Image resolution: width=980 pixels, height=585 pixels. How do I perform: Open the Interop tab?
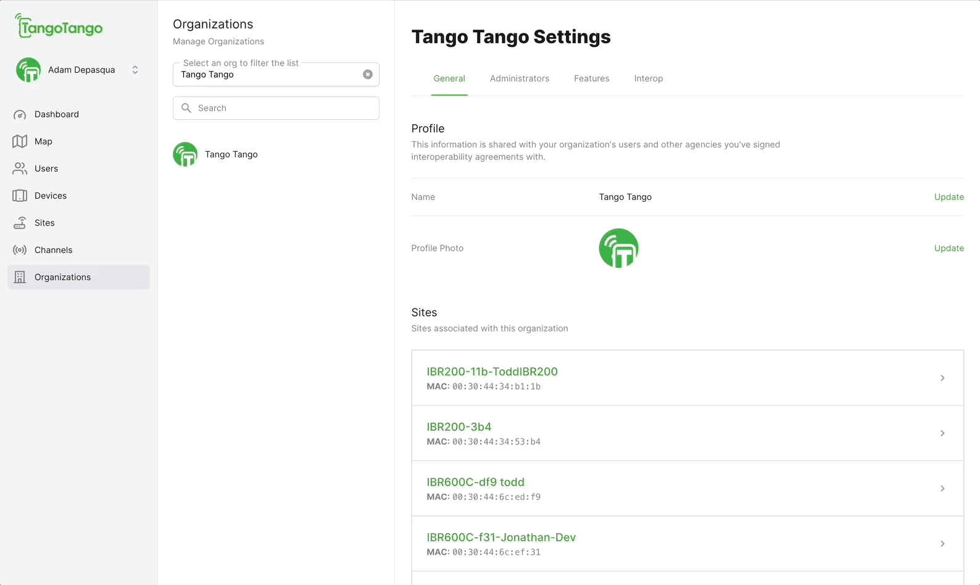tap(649, 78)
